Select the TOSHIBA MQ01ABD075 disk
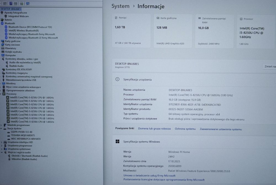 tap(23, 135)
